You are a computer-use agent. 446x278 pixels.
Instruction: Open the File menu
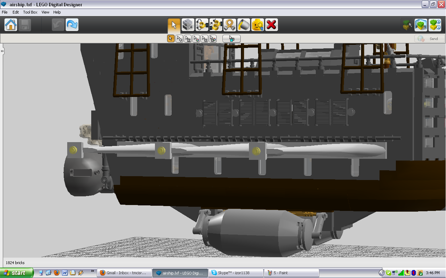pyautogui.click(x=5, y=12)
